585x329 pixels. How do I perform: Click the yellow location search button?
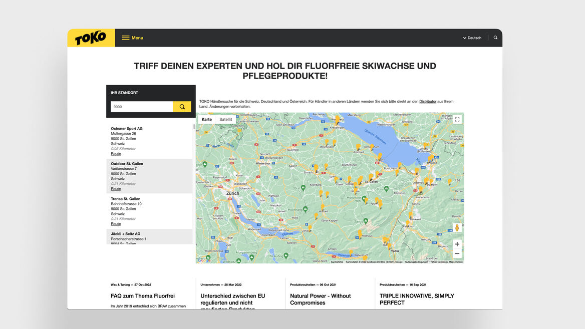coord(182,107)
